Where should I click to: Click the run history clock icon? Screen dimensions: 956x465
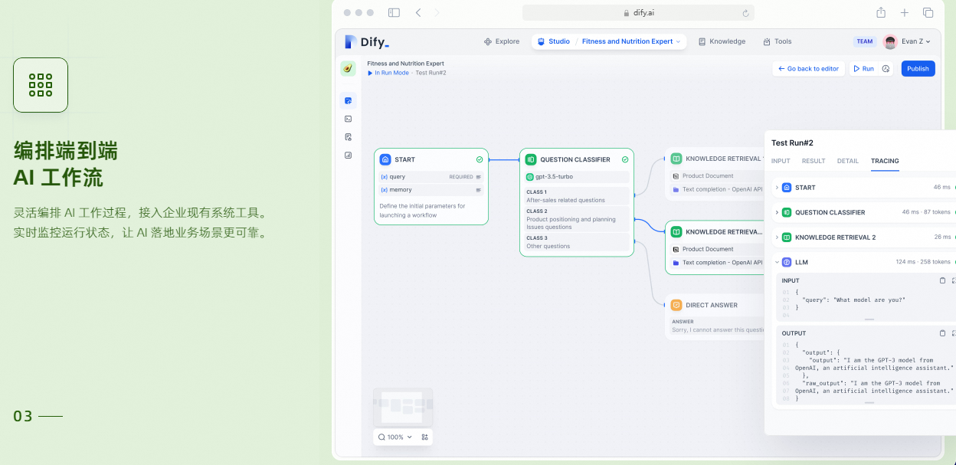pos(886,69)
